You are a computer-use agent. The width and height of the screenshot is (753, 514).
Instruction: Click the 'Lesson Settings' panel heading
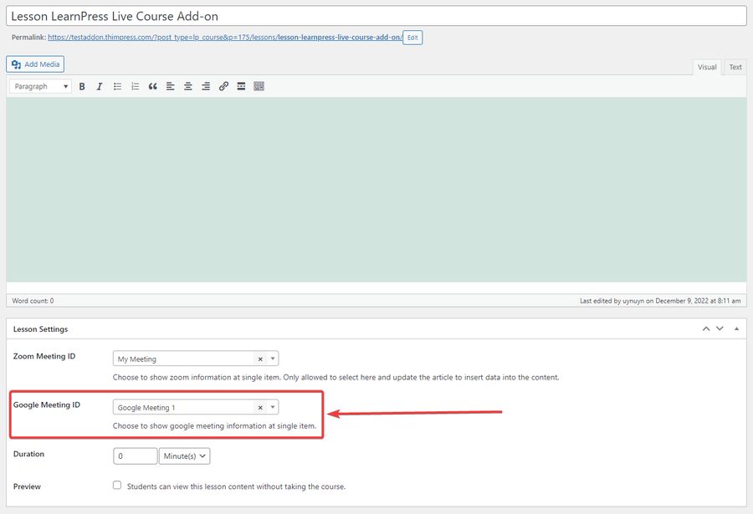40,329
